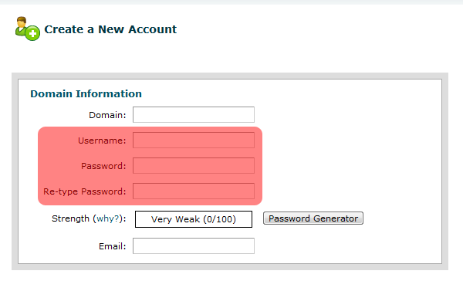
Task: Focus the Email text field
Action: click(194, 245)
